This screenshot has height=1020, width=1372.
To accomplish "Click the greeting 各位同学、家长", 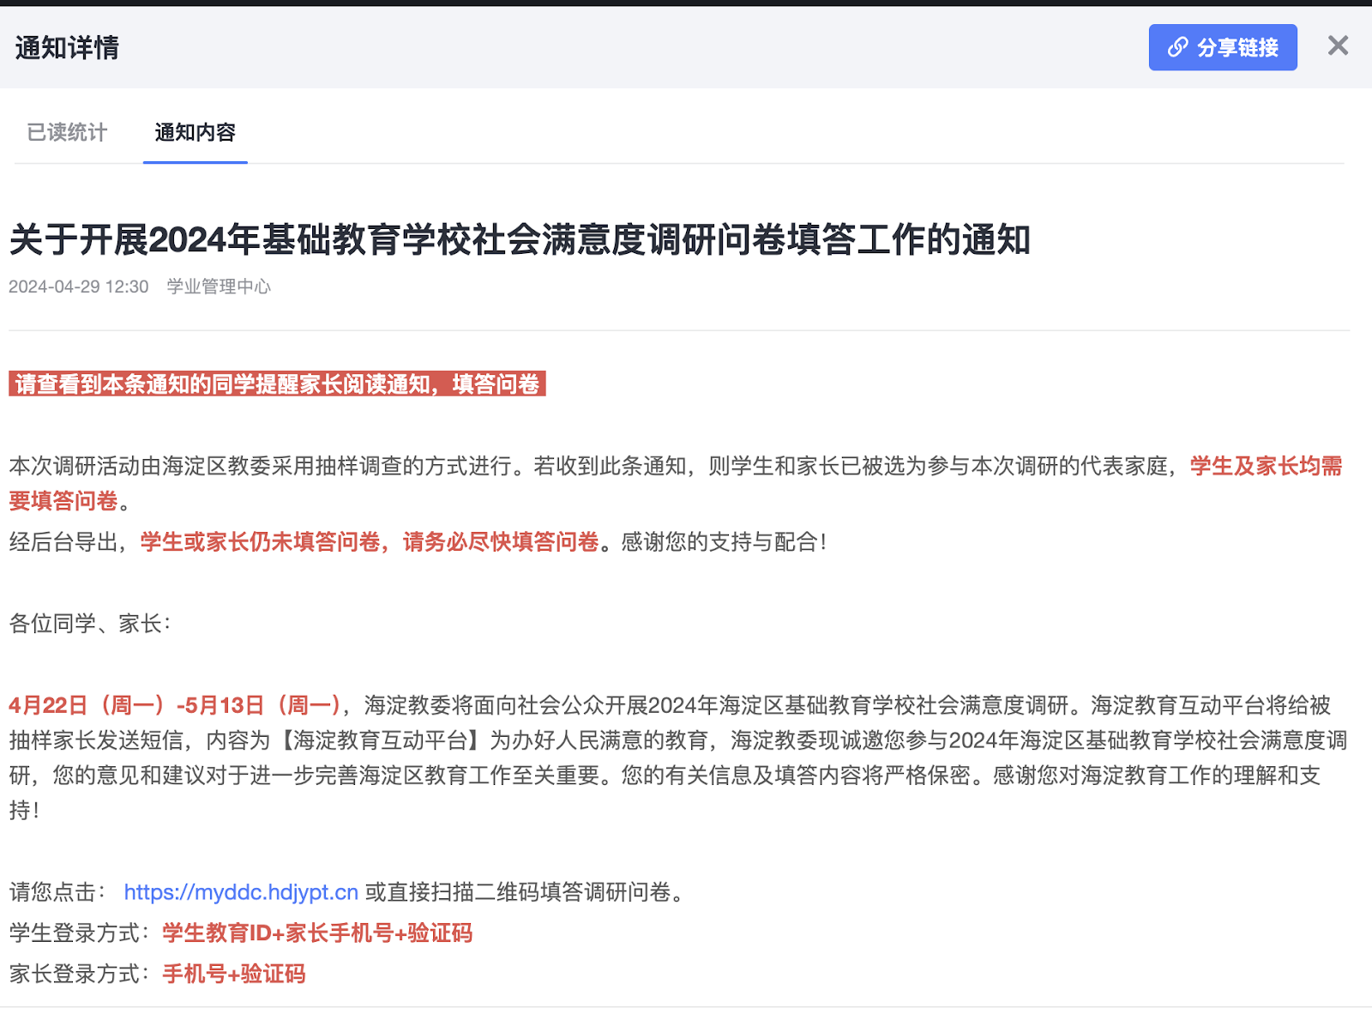I will [89, 624].
